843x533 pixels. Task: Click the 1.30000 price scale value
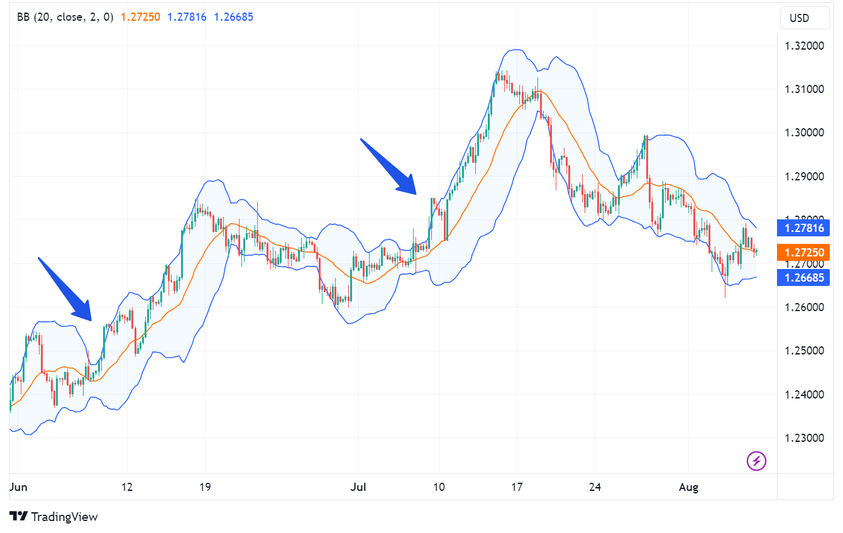(803, 133)
